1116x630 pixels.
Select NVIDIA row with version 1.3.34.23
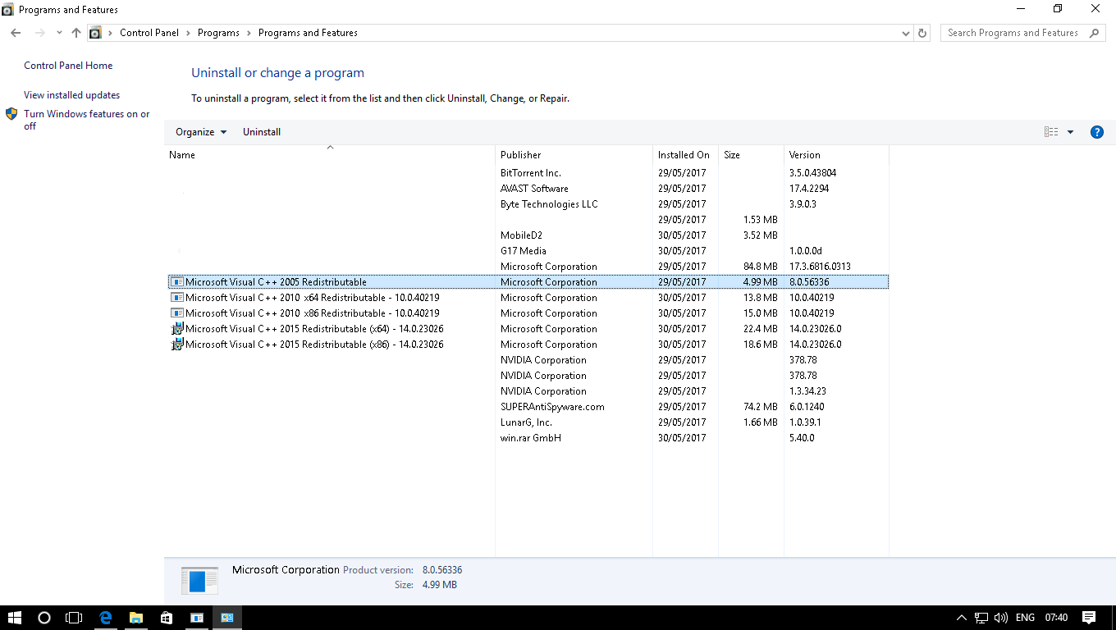click(528, 391)
